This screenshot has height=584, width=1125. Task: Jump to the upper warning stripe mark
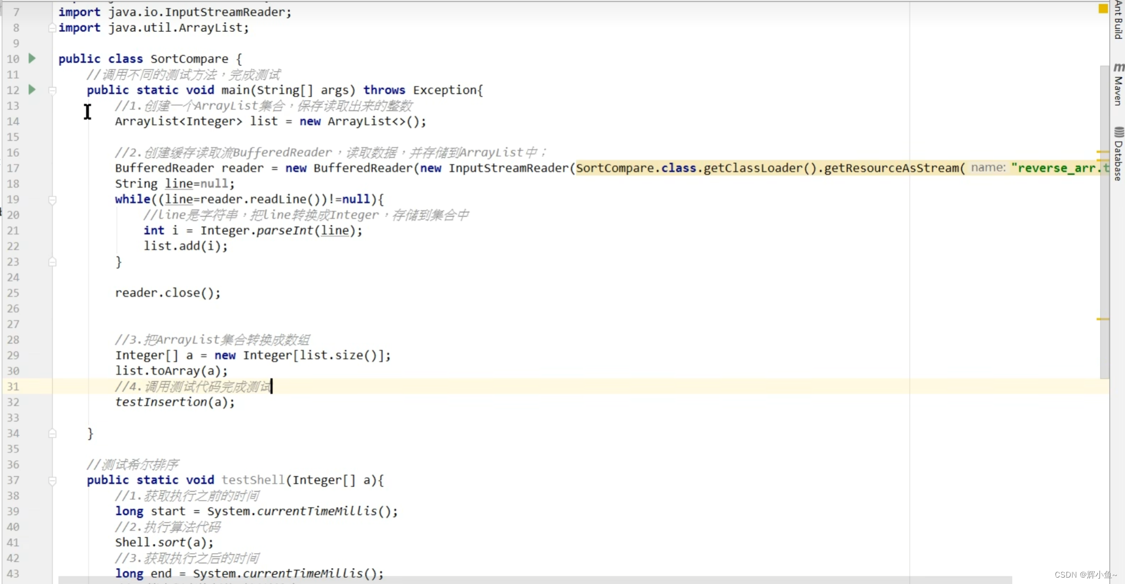point(1103,152)
